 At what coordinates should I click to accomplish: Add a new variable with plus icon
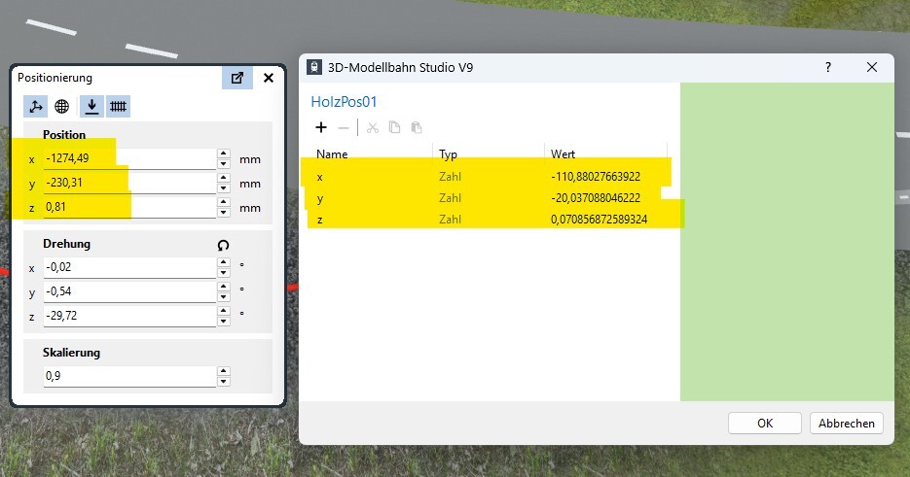click(321, 127)
